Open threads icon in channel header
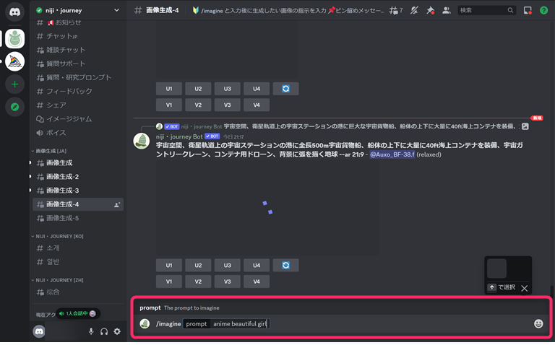This screenshot has height=345, width=555. 396,11
